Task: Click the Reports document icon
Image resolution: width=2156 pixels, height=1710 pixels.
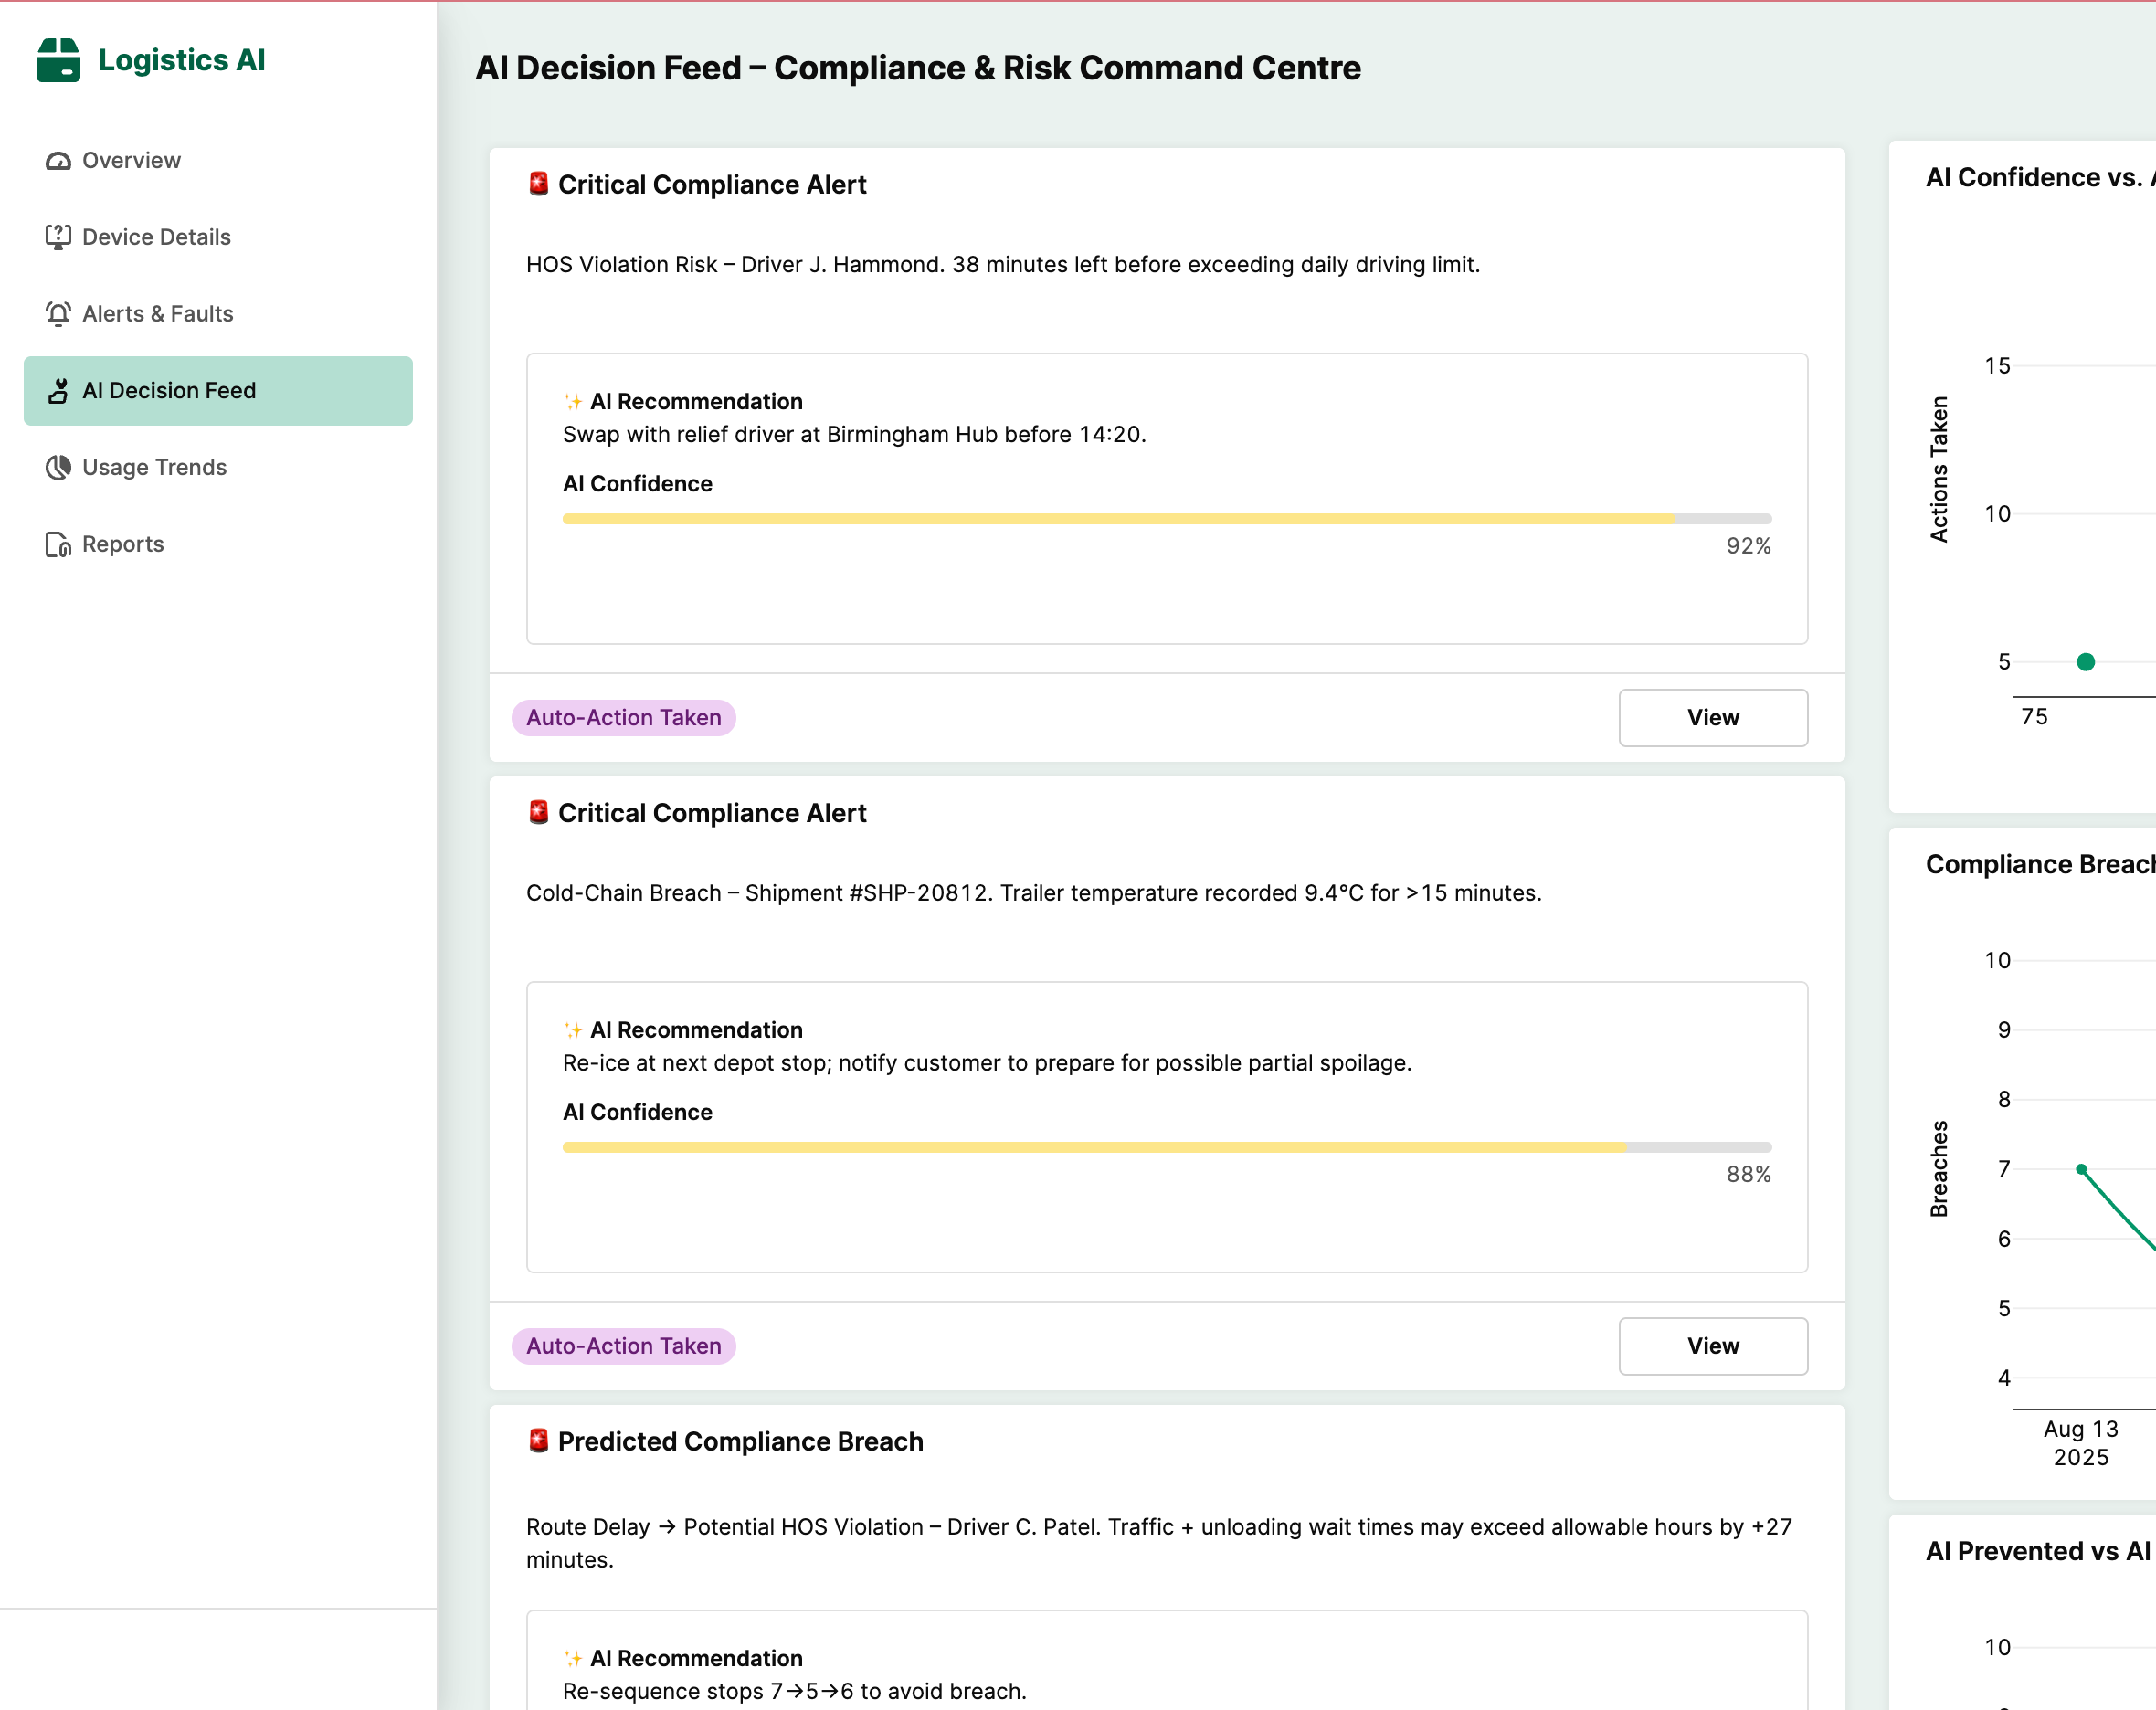Action: [x=58, y=544]
